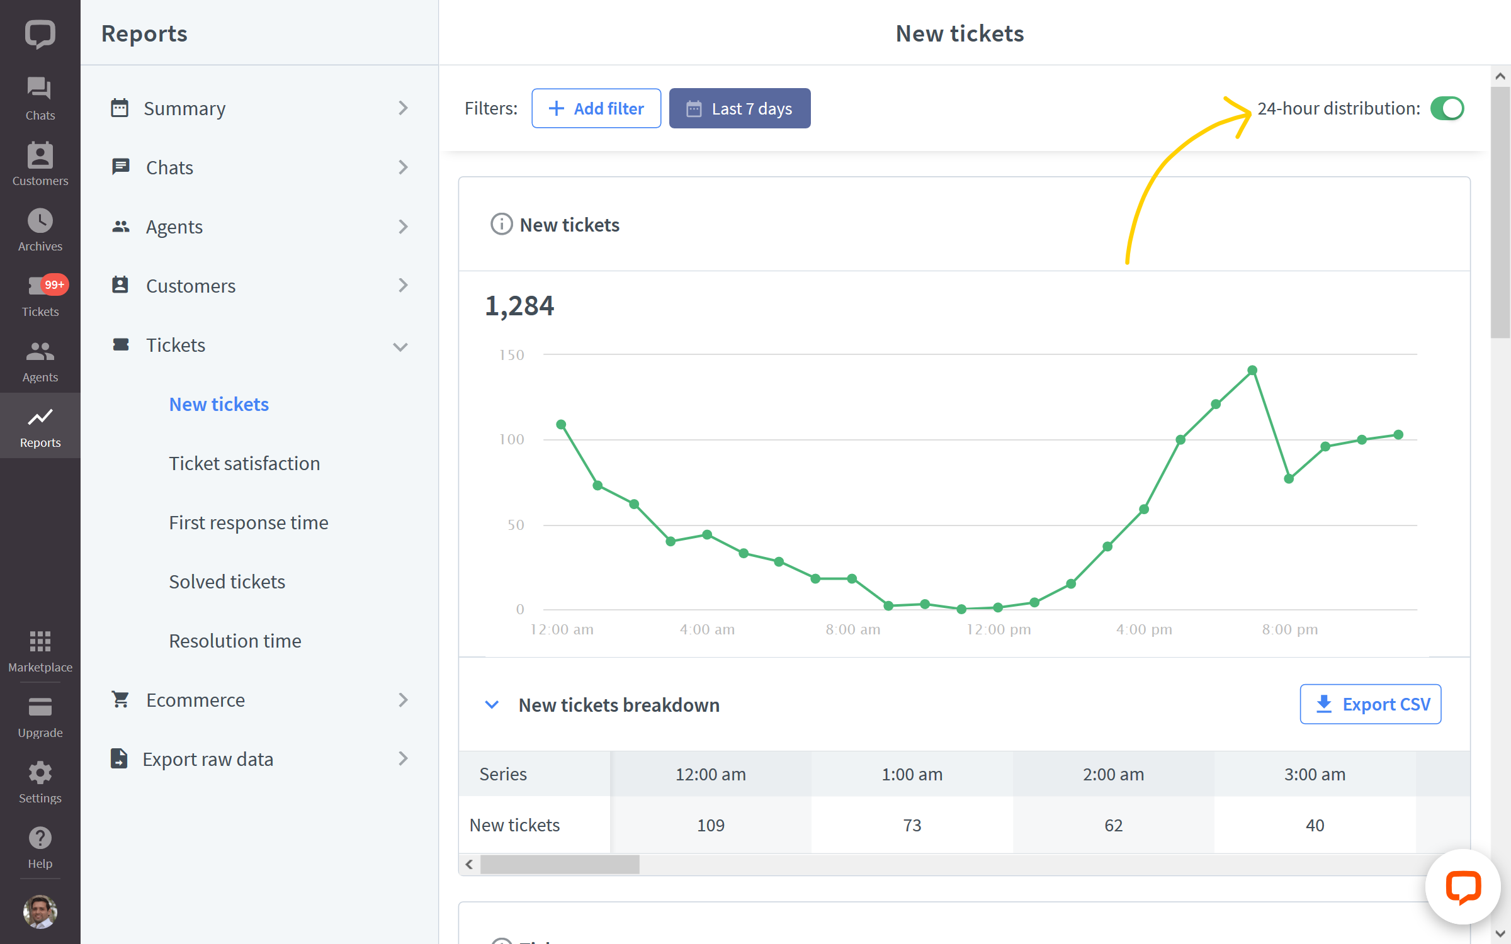Open the Ecommerce reports menu item
Image resolution: width=1511 pixels, height=944 pixels.
tap(259, 700)
